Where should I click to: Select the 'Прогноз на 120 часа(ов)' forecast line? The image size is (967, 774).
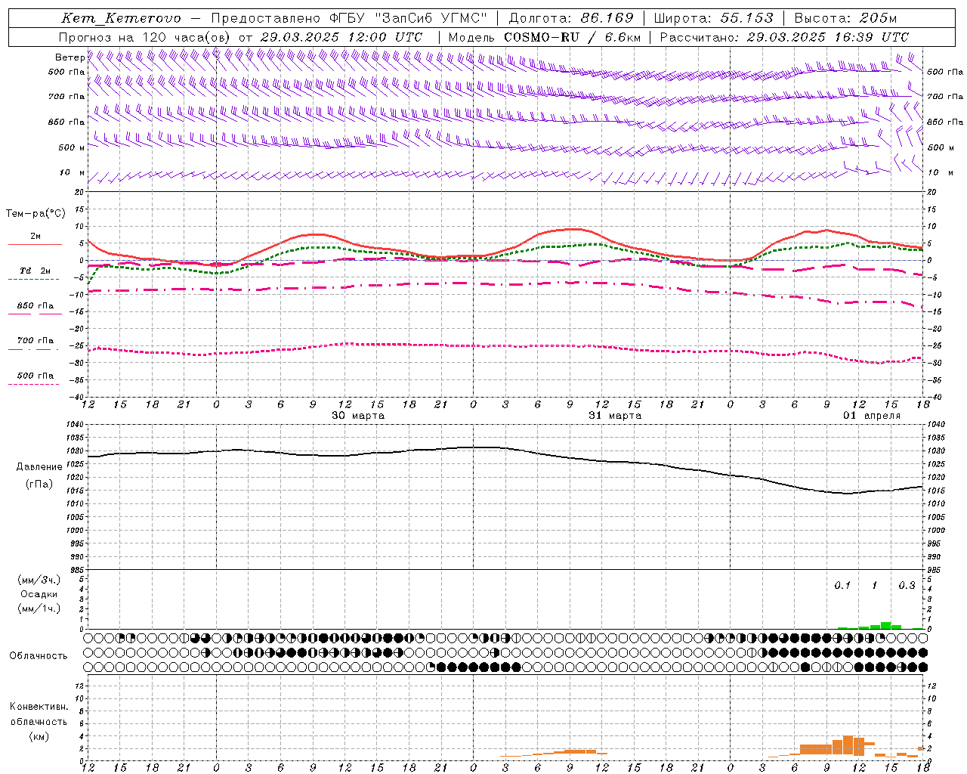pyautogui.click(x=145, y=37)
